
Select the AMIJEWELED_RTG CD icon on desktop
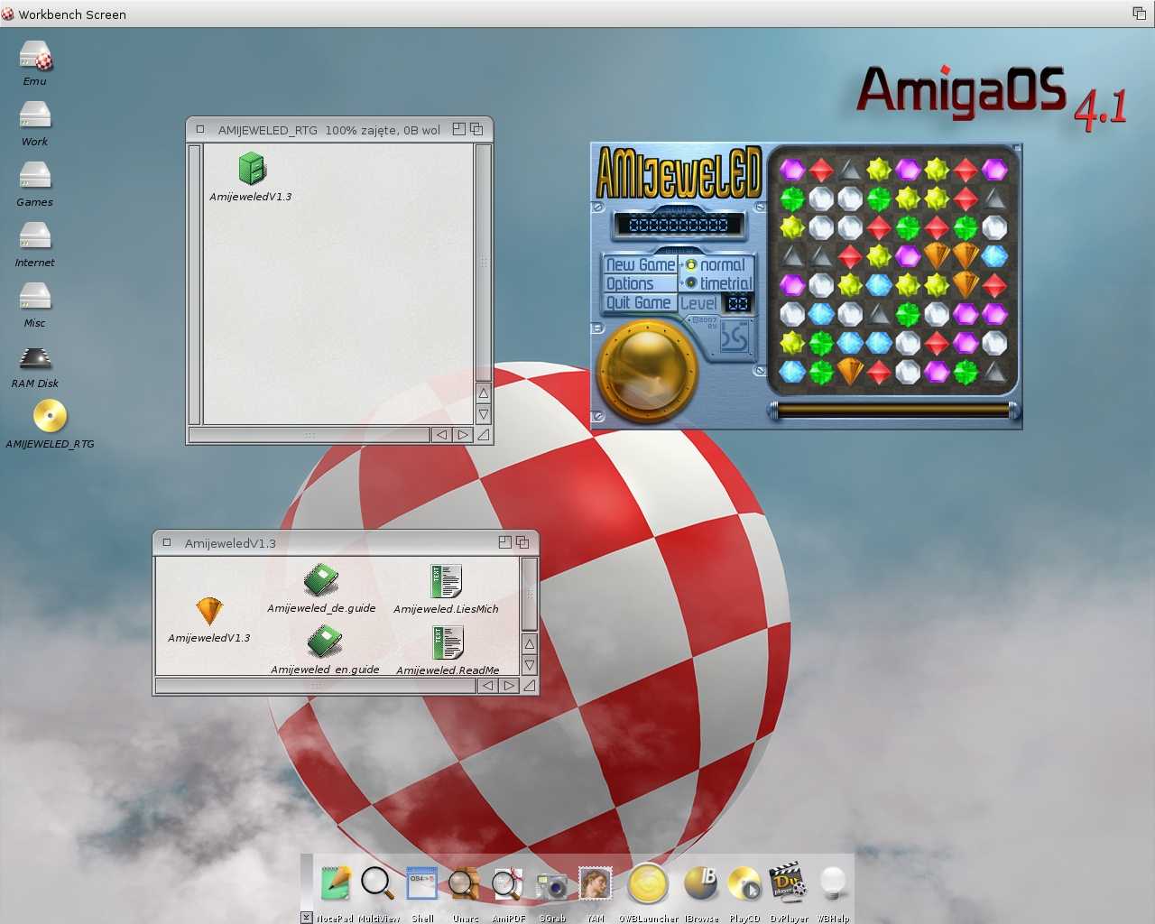[x=50, y=416]
